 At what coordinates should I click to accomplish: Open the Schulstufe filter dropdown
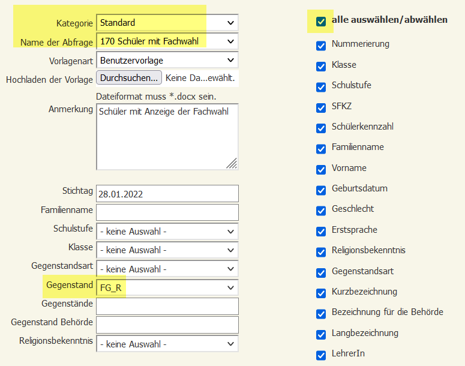coord(167,232)
